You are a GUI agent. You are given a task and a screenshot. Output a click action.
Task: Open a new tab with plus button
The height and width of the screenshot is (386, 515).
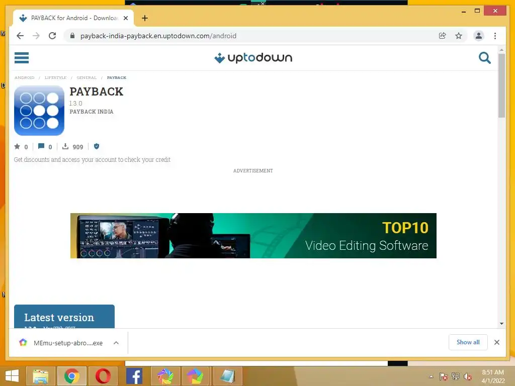(x=145, y=18)
